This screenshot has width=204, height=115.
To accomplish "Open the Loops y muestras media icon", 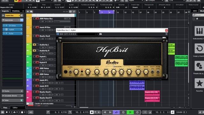I will click(199, 49).
